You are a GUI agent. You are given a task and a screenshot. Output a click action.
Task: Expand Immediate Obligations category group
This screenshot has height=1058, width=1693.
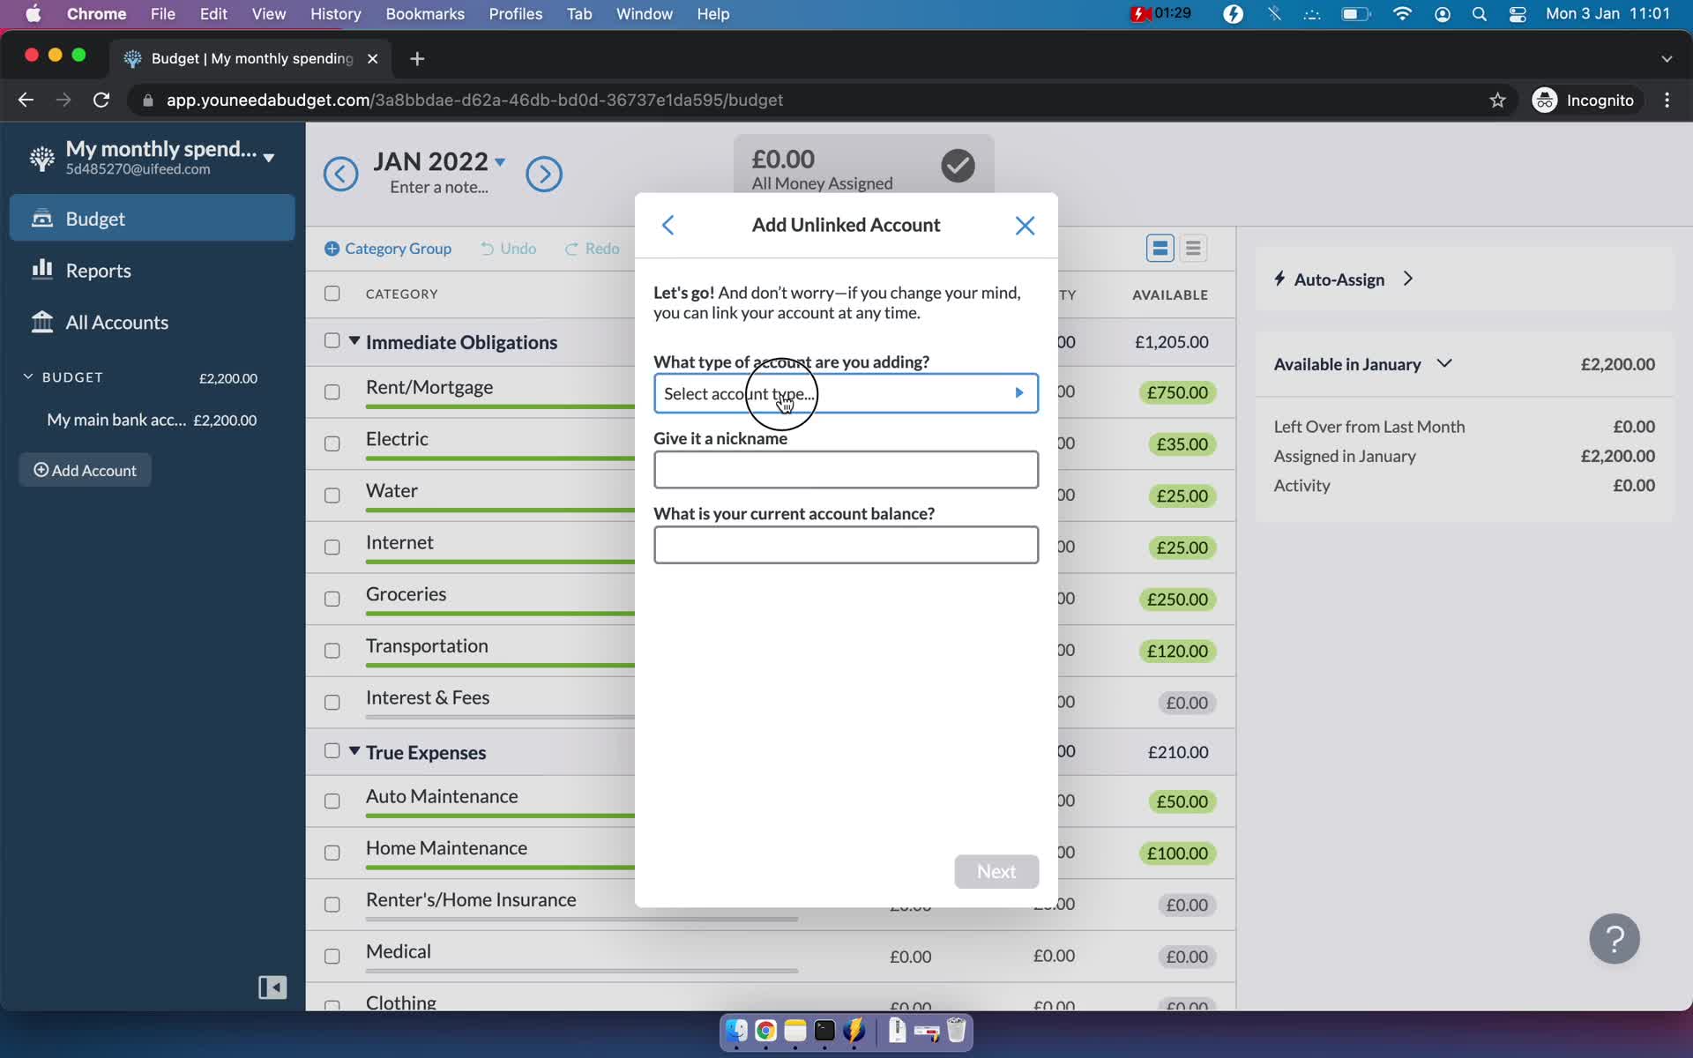coord(354,341)
